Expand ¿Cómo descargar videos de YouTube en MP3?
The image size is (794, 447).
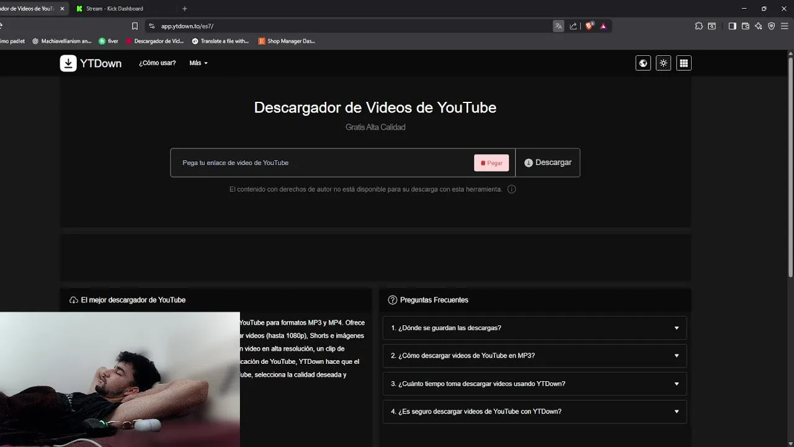[535, 356]
